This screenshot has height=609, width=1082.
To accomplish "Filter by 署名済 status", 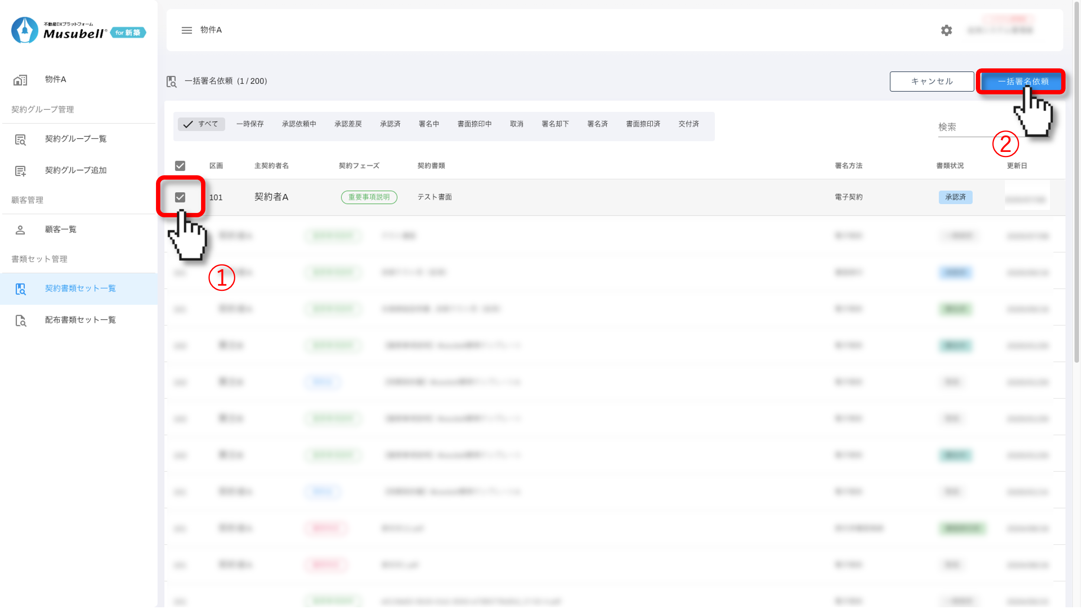I will [597, 124].
